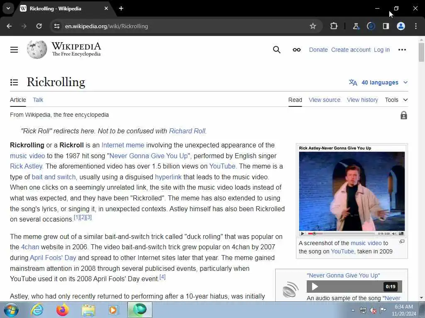
Task: Click the music video link in image caption
Action: [x=366, y=243]
